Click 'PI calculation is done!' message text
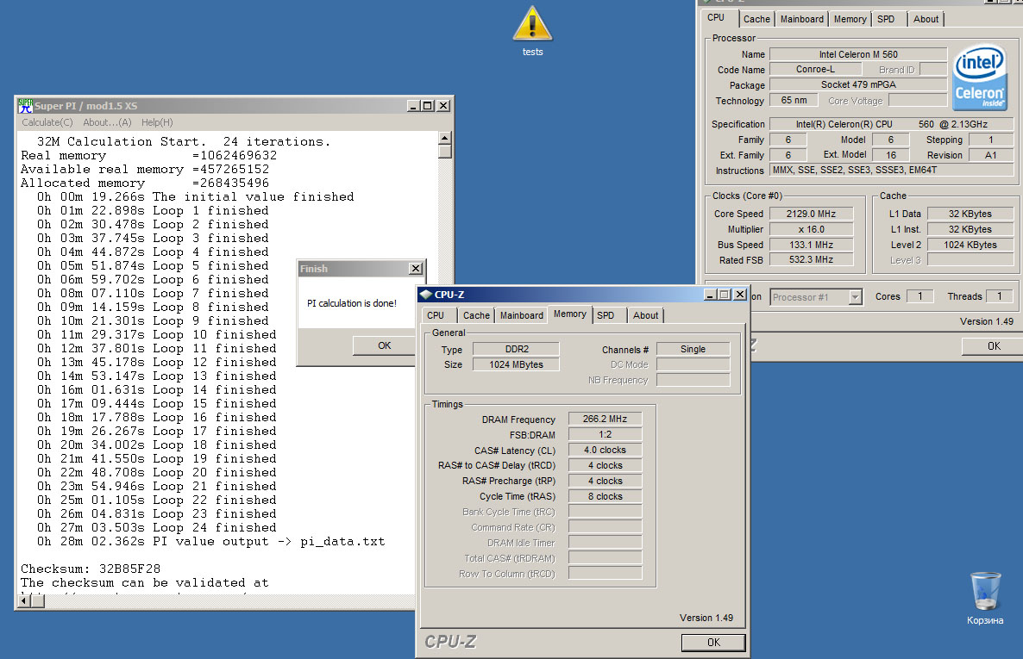The height and width of the screenshot is (659, 1023). (352, 304)
